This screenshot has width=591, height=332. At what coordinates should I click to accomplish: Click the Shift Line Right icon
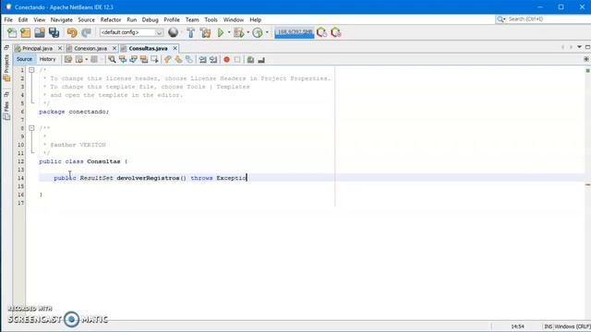pyautogui.click(x=213, y=59)
